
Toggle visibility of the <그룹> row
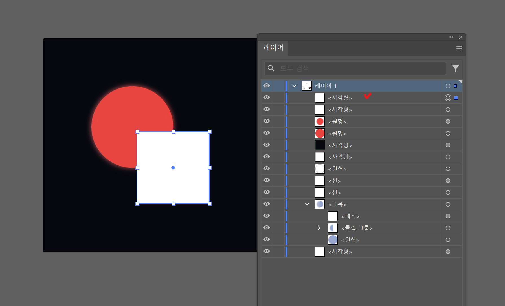pyautogui.click(x=267, y=204)
